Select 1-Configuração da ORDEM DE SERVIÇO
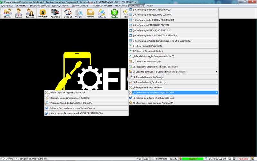This screenshot has height=161, width=257. pos(173,10)
